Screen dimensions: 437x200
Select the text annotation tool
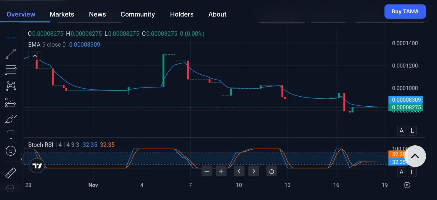(x=11, y=134)
